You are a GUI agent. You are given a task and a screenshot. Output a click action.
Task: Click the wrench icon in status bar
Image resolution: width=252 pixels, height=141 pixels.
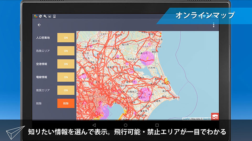coord(45,16)
